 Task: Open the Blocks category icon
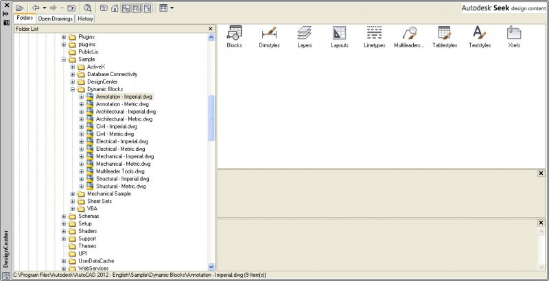tap(234, 35)
